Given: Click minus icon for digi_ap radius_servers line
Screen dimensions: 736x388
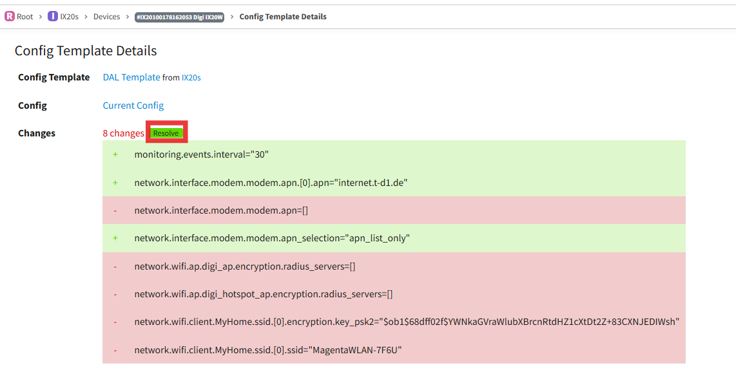Looking at the screenshot, I should point(115,266).
